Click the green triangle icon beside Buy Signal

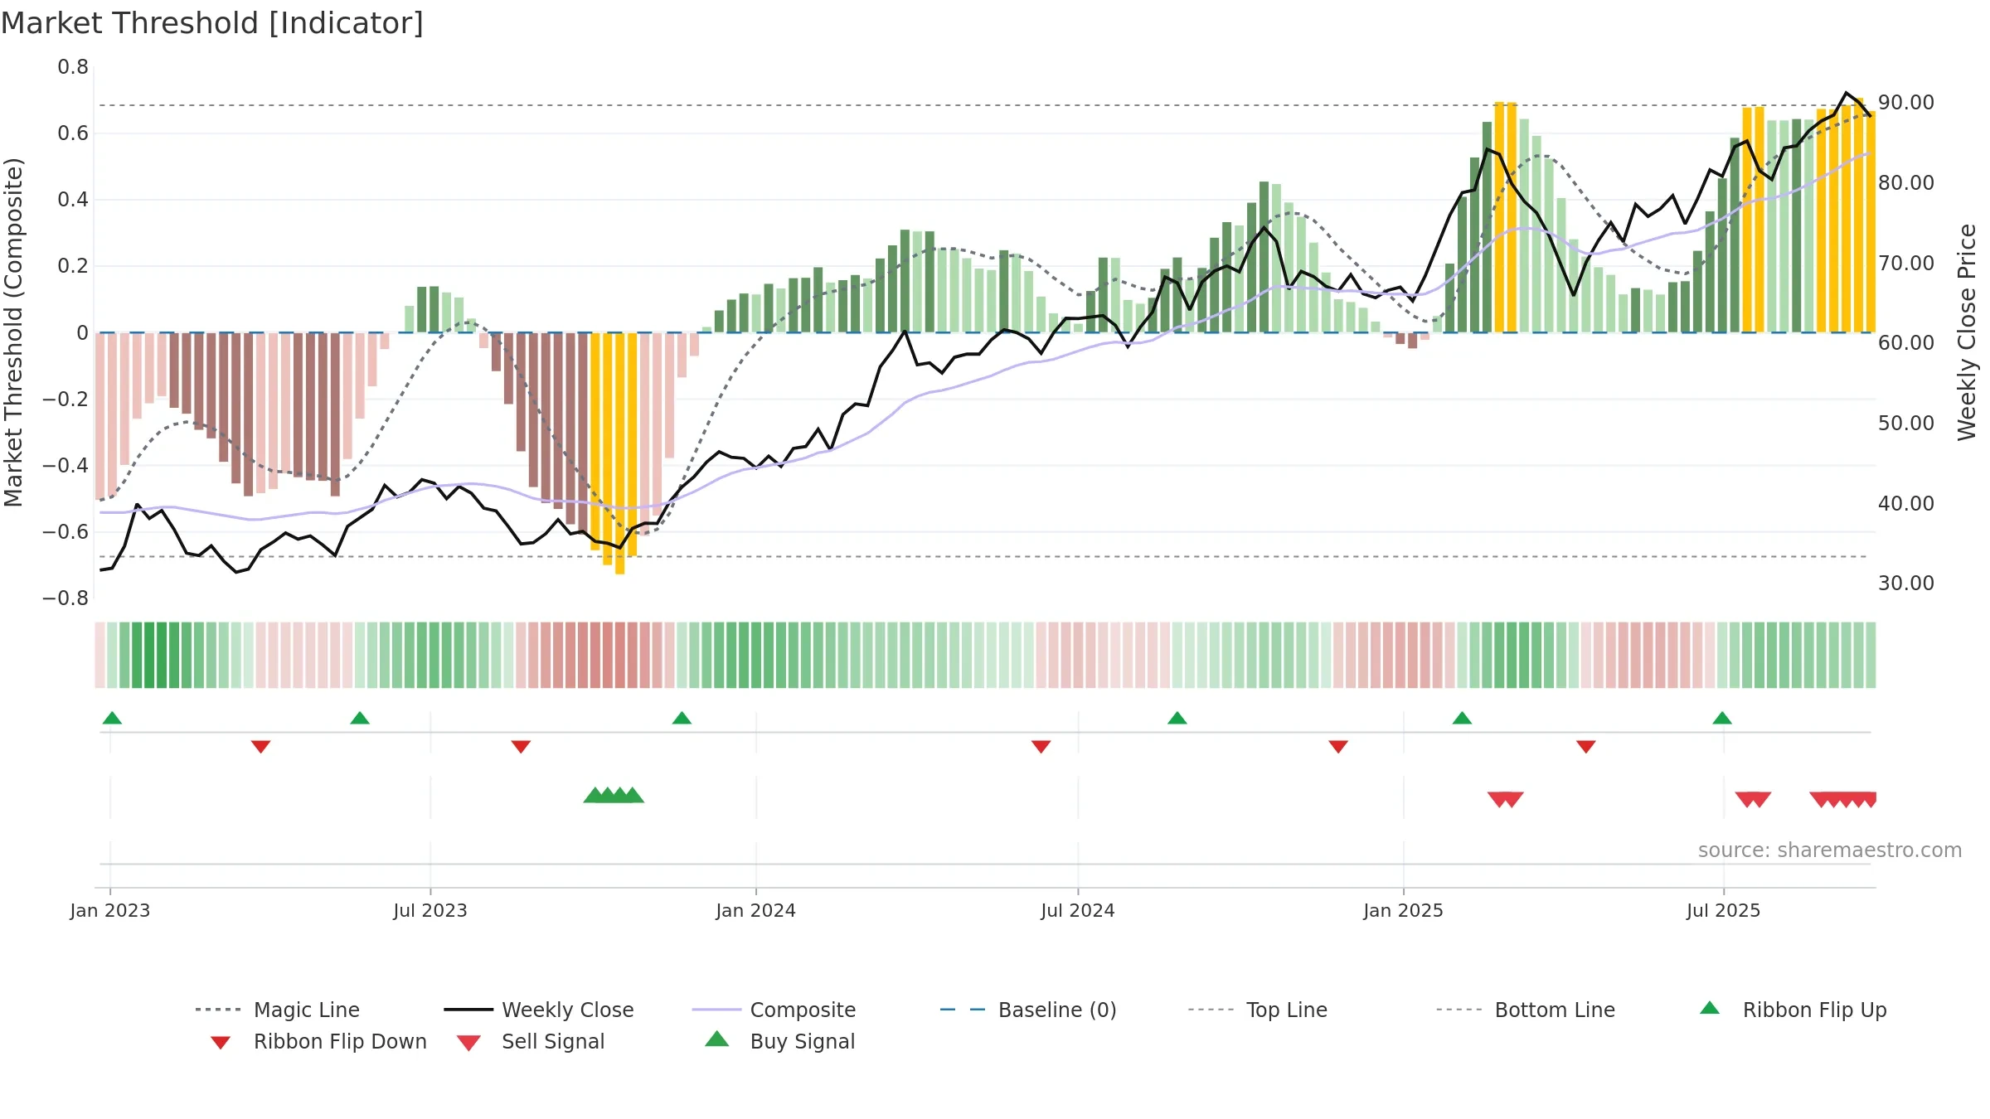(717, 1039)
